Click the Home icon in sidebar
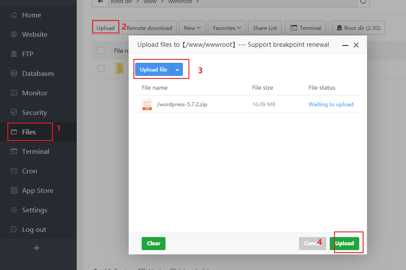This screenshot has height=270, width=406. pos(14,15)
